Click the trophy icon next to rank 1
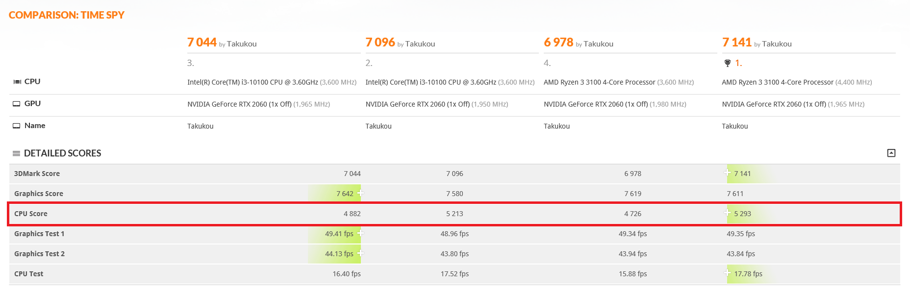The image size is (910, 287). 727,63
